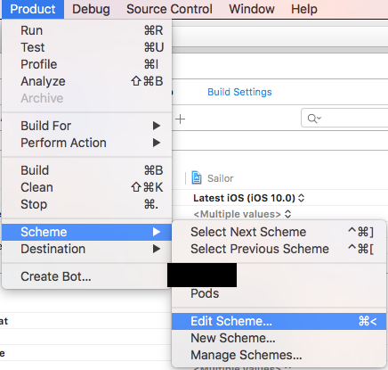Open the Build For submenu arrow
The image size is (388, 370).
157,126
